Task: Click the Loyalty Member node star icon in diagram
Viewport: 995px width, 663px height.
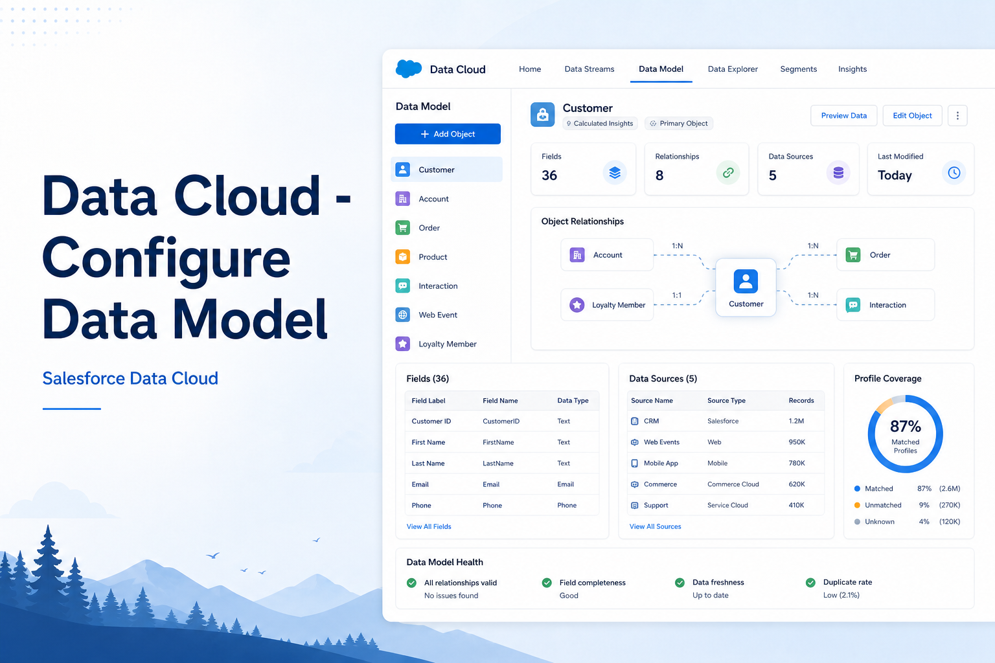Action: pos(577,305)
